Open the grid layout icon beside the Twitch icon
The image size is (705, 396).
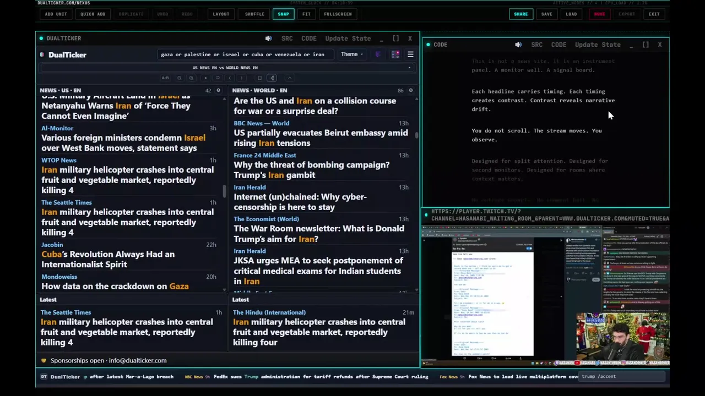(x=395, y=54)
